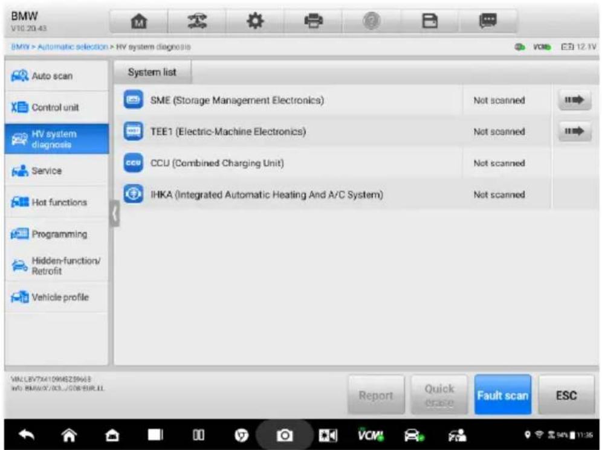Screen dimensions: 602x450
Task: Click the BMW breadcrumb link
Action: tap(20, 47)
